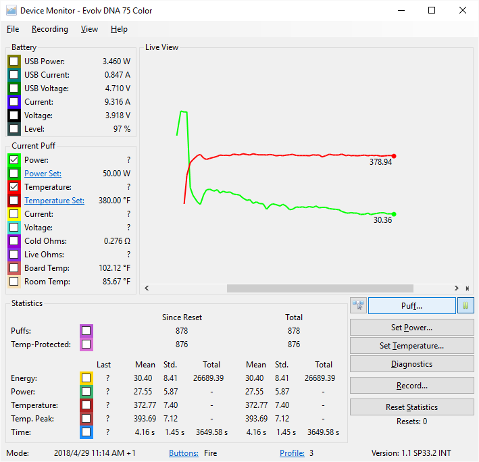Open the Temperature Set link
479x462 pixels.
tap(54, 201)
